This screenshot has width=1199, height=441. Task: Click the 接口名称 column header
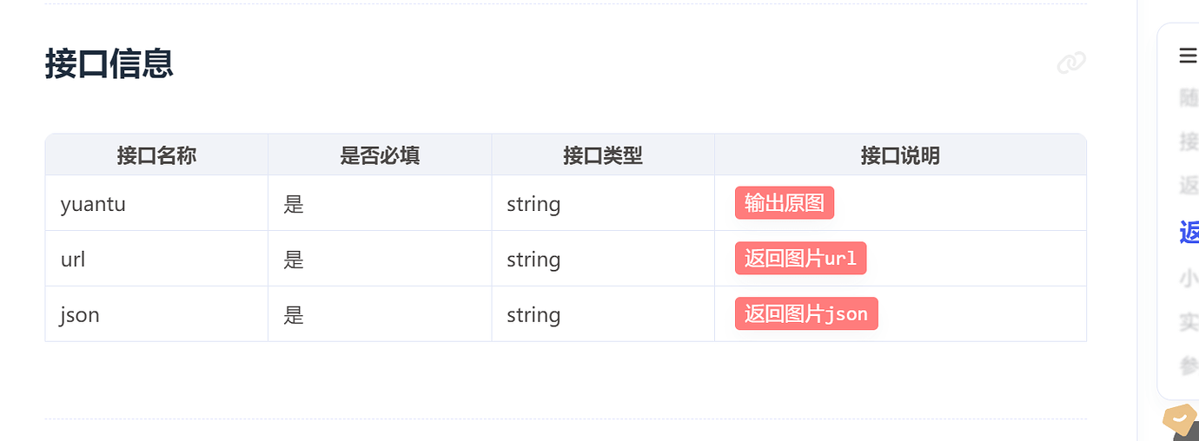pos(156,155)
